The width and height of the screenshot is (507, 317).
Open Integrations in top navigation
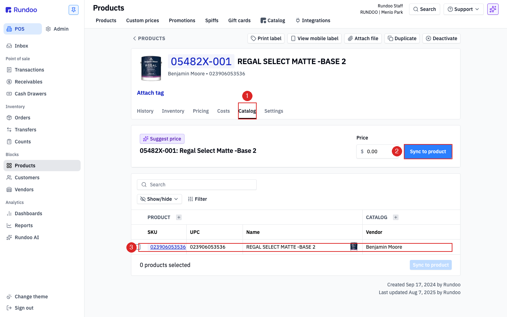click(313, 20)
